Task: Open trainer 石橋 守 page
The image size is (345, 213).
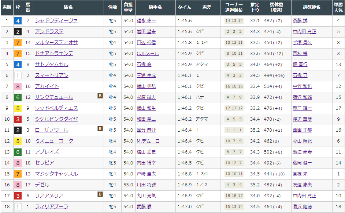Action: coord(300,75)
